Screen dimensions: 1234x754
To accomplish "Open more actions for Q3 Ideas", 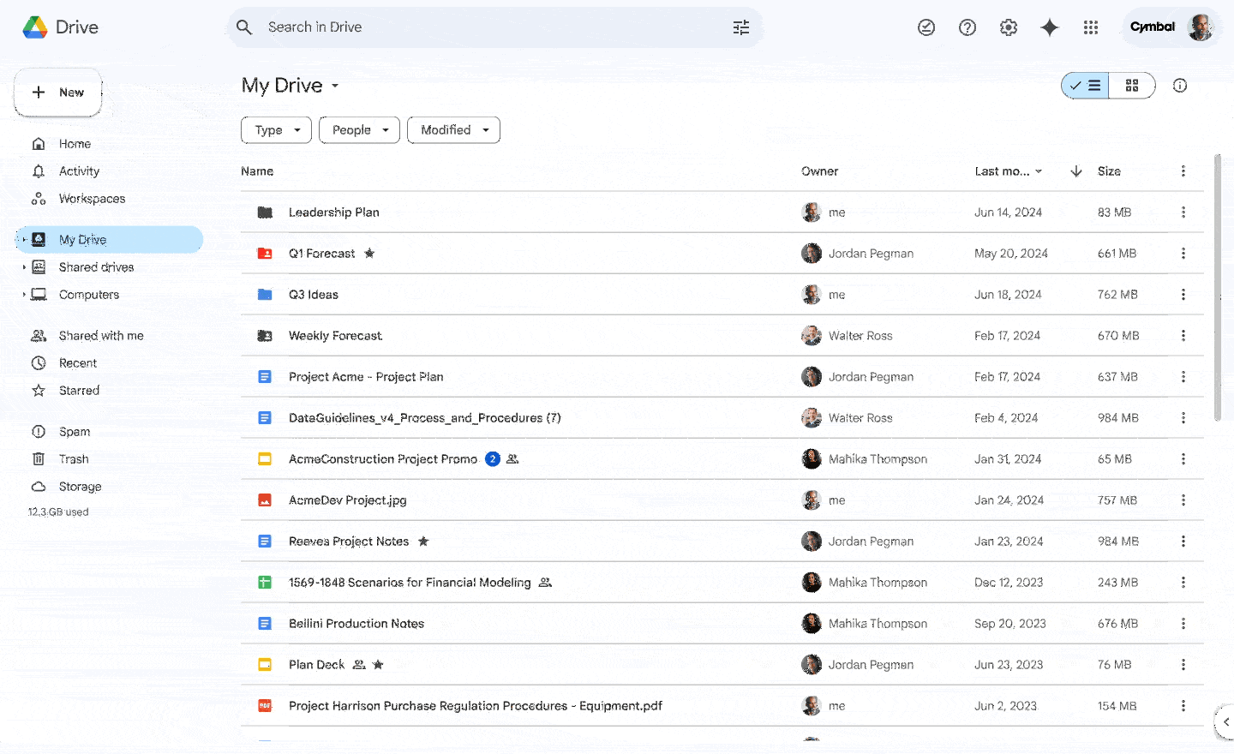I will [x=1183, y=295].
